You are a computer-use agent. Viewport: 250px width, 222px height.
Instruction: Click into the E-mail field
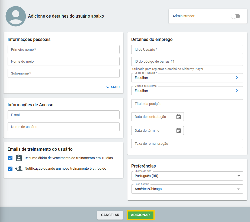[x=63, y=115]
